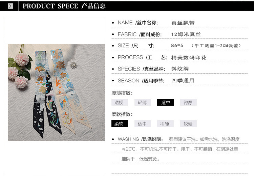This screenshot has height=186, width=254.
Task: Pick the 较硬 softness option
Action: 188,124
